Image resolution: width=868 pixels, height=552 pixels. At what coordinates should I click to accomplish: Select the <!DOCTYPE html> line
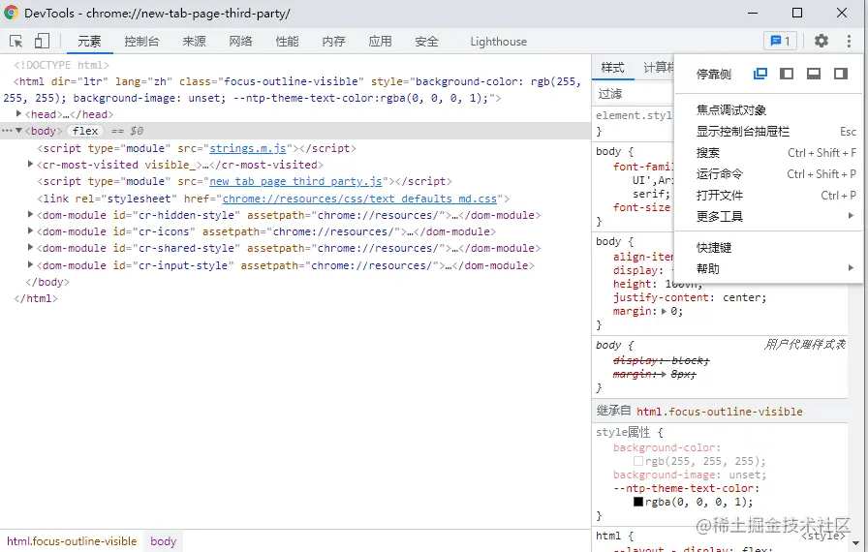[61, 65]
